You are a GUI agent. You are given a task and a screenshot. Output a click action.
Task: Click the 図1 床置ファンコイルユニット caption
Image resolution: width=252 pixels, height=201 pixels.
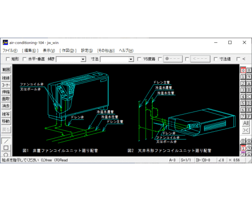[x=60, y=151]
